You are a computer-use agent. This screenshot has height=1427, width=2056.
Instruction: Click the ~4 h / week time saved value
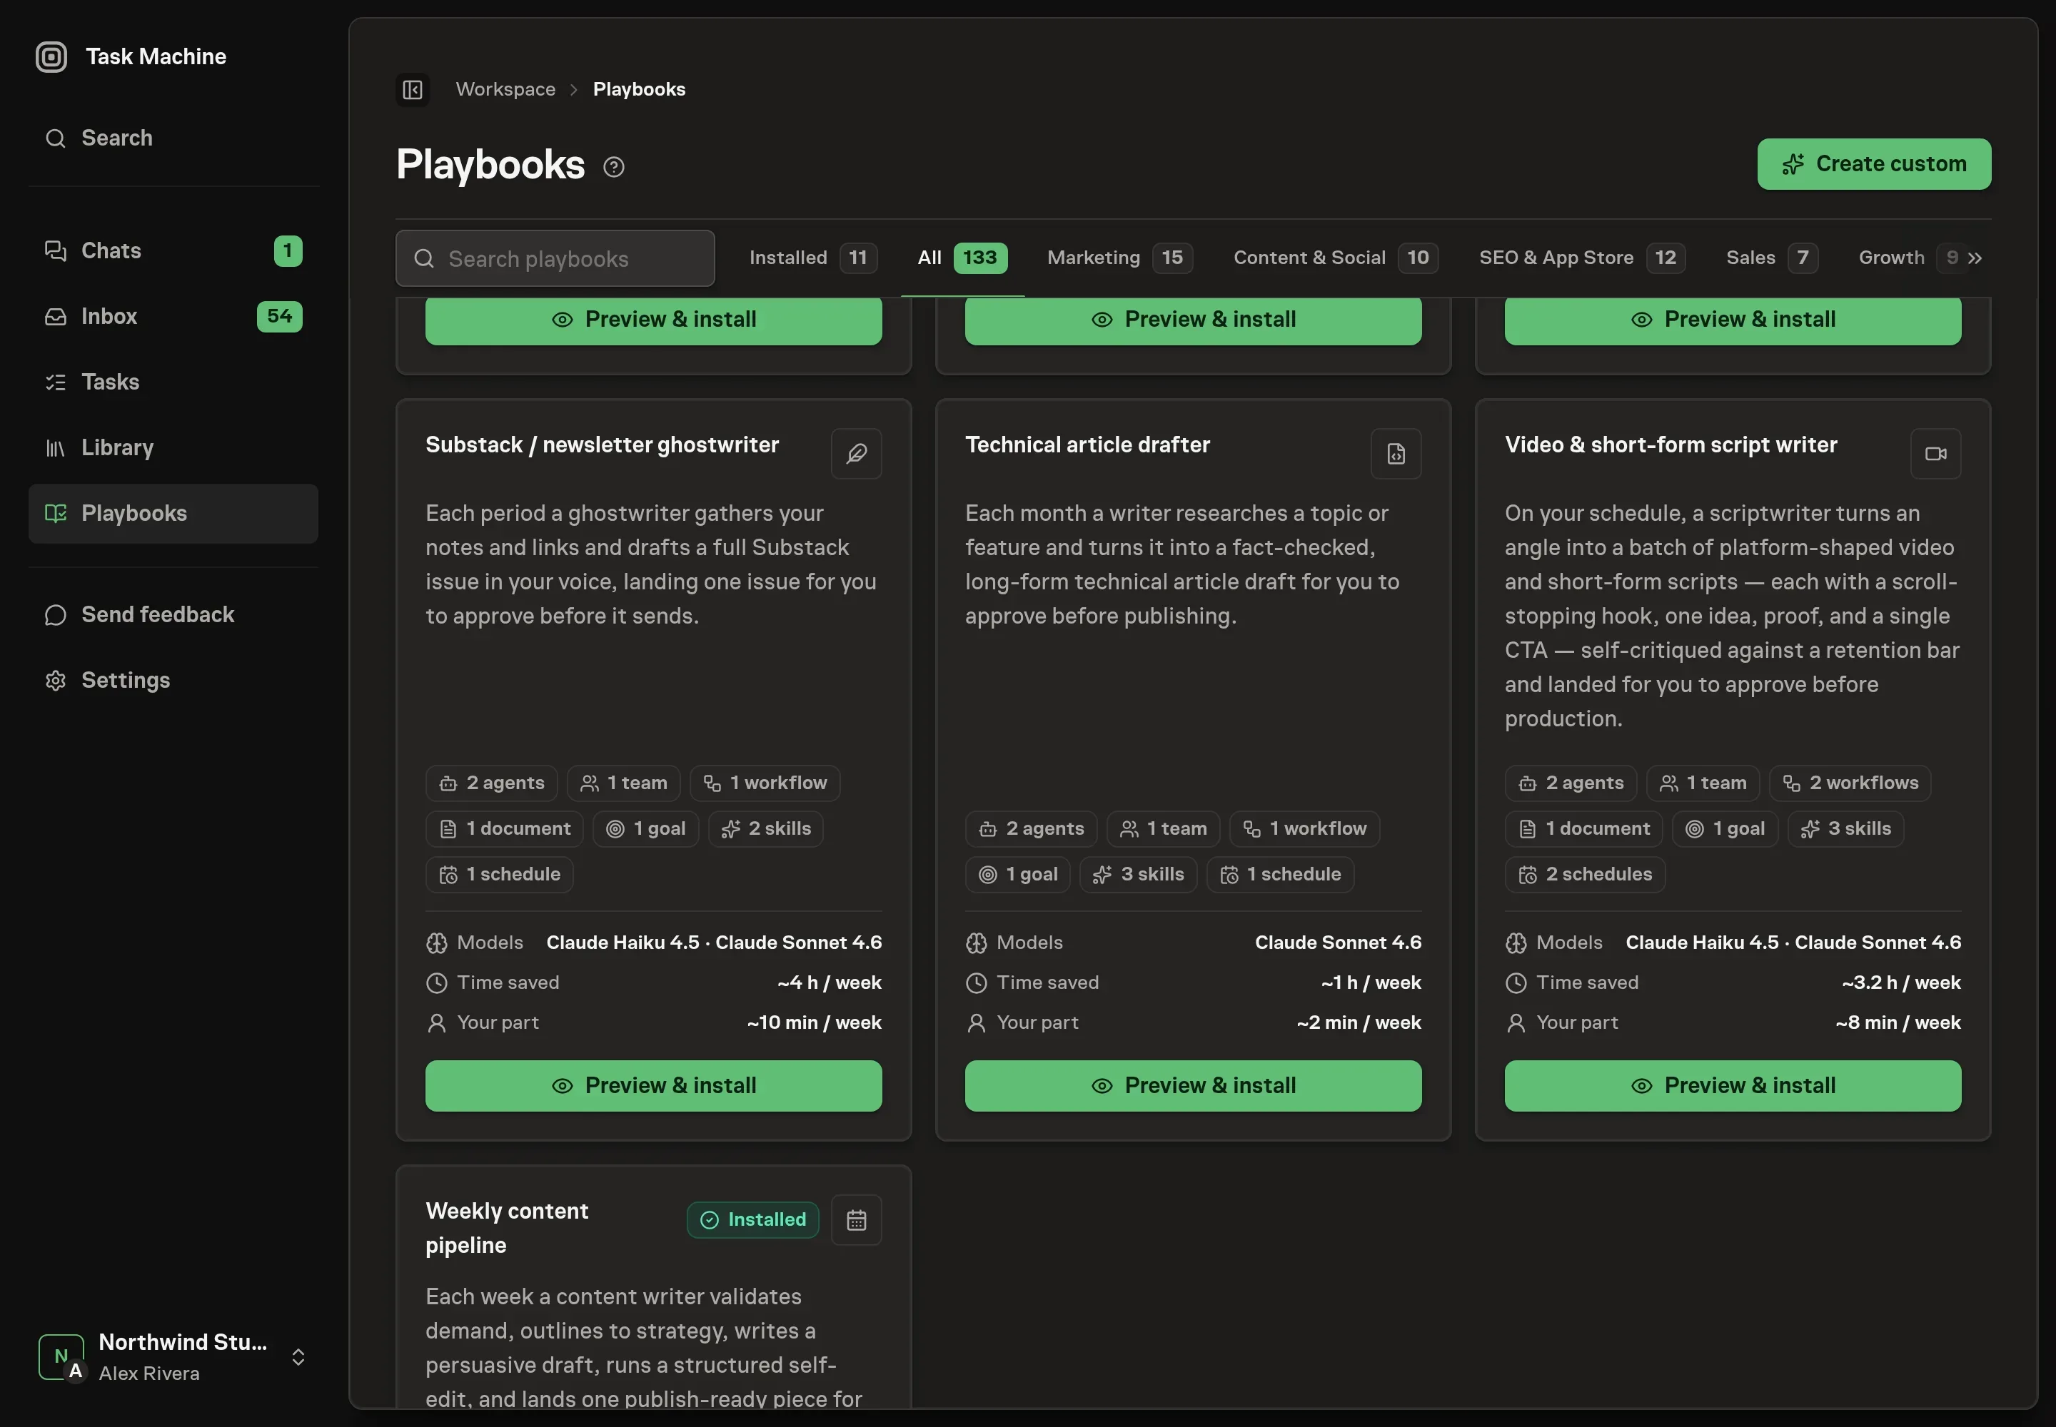[830, 982]
